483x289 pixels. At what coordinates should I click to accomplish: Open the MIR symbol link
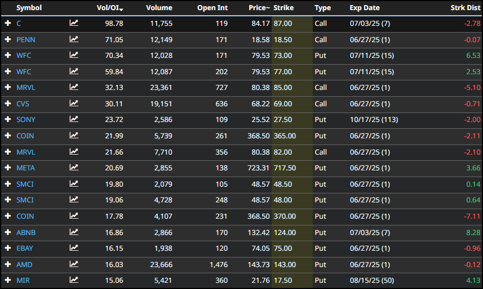23,281
